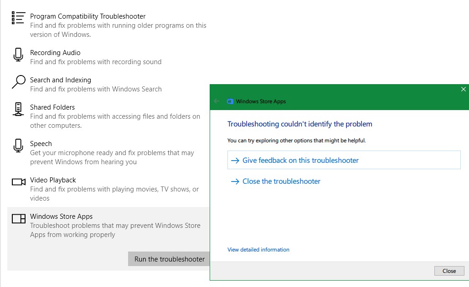Click the Speech microphone icon
The image size is (469, 287).
tap(18, 146)
